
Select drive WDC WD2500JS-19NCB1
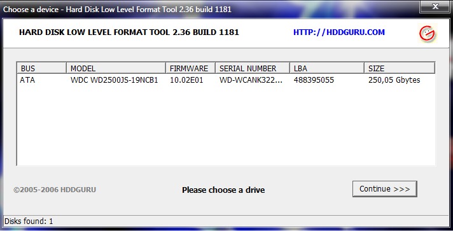click(114, 80)
